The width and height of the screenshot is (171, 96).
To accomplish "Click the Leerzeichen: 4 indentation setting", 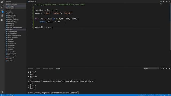I will [x=151, y=95].
